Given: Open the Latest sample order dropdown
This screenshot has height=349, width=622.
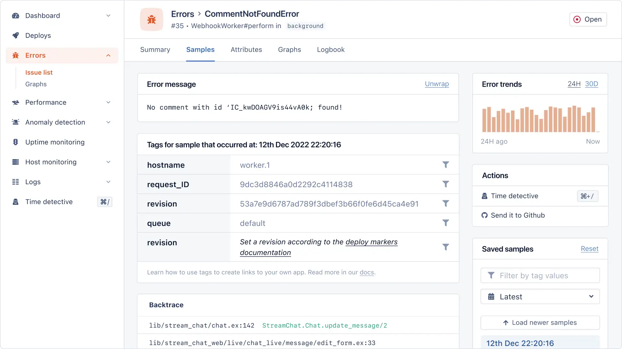Looking at the screenshot, I should click(x=540, y=297).
